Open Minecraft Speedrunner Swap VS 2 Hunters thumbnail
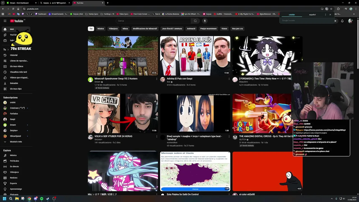 123,56
